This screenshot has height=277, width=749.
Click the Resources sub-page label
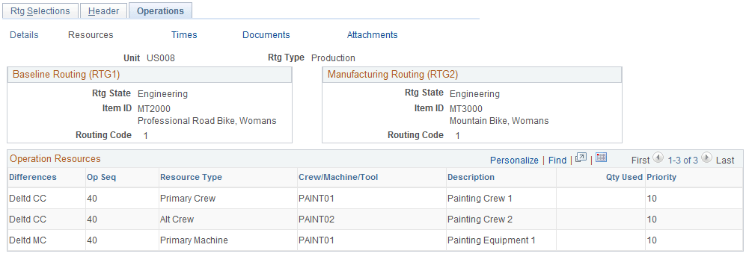[91, 35]
